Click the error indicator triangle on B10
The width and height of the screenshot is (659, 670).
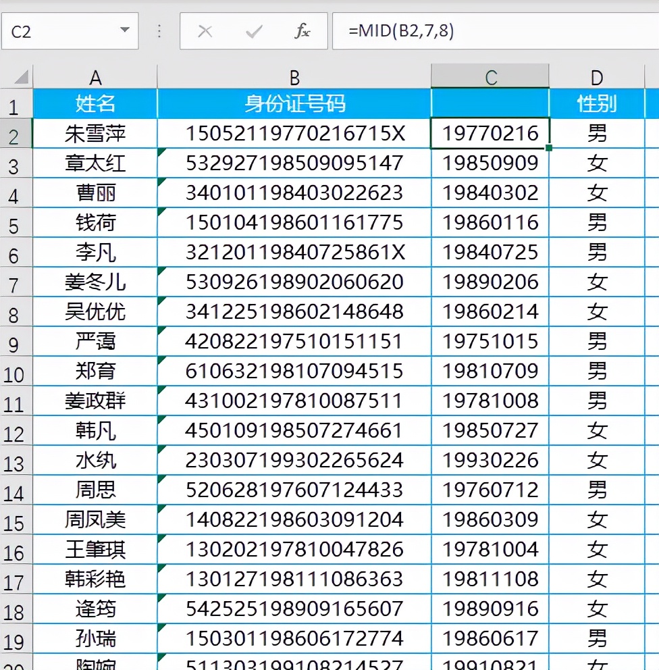tap(160, 360)
